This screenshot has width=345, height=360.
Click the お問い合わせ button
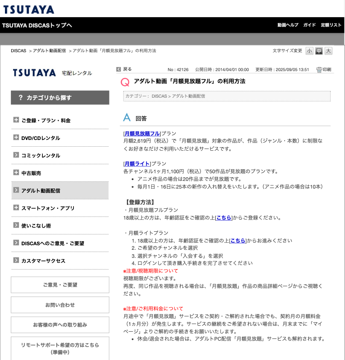coord(60,305)
